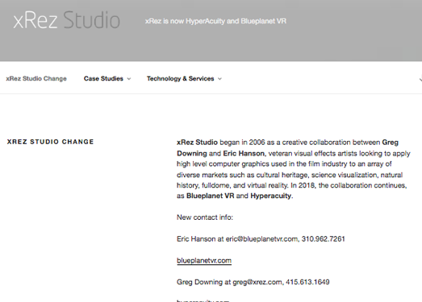Open the xRez Studio site title
The image size is (422, 302).
click(x=66, y=20)
